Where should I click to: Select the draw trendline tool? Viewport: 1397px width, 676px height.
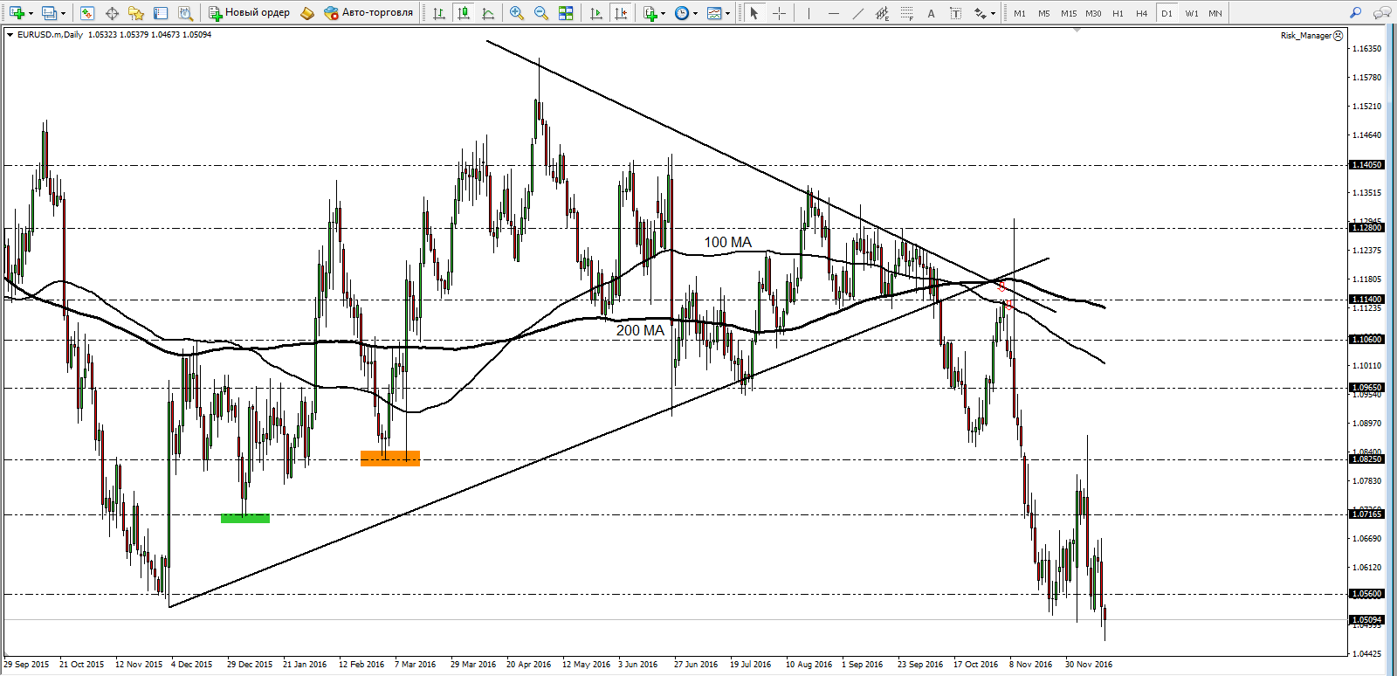click(858, 13)
